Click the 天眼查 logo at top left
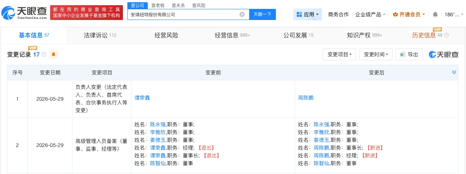This screenshot has height=174, width=466. [x=24, y=13]
